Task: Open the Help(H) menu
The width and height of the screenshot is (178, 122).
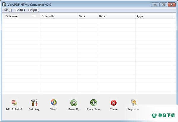Action: point(34,10)
